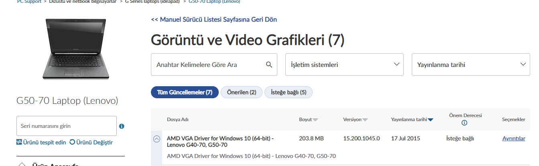Click the 17 Jul 2015 date value
This screenshot has width=539, height=166.
pos(406,139)
